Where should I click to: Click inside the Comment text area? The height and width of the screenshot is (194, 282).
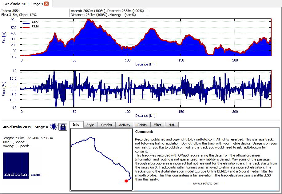coord(206,159)
